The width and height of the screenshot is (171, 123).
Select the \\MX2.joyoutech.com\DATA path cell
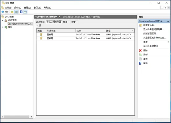point(118,38)
